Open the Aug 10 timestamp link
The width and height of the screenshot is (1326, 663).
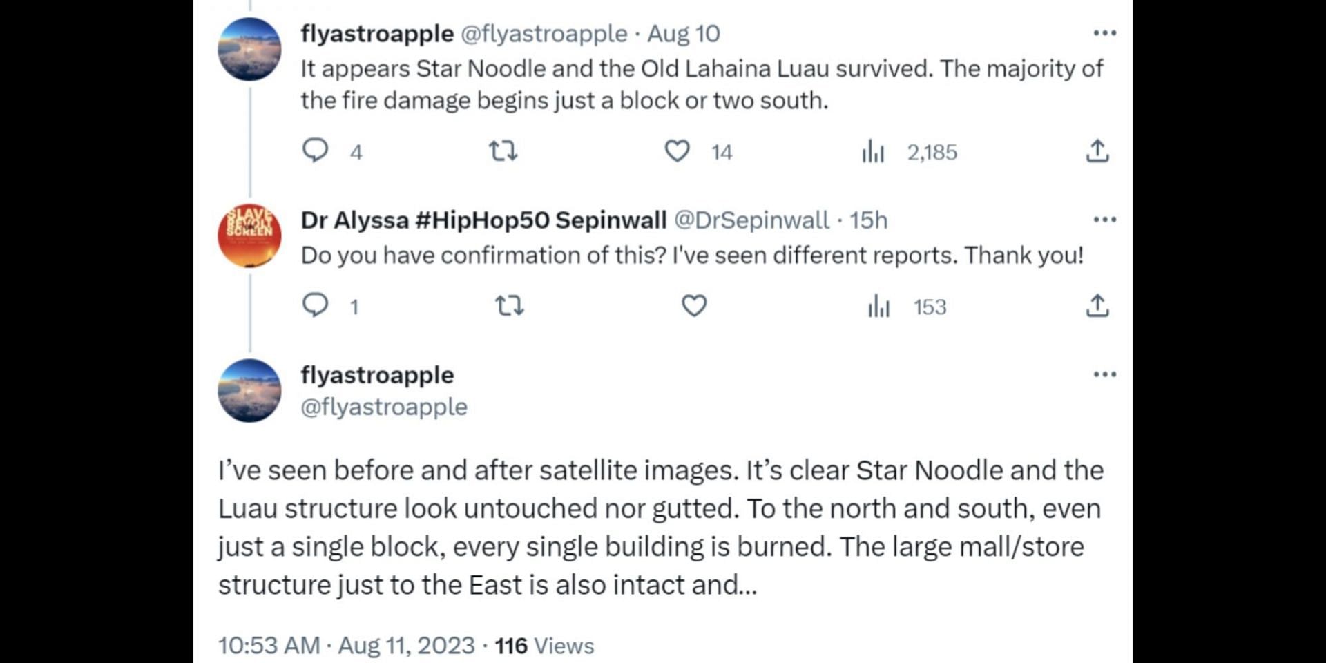[683, 34]
